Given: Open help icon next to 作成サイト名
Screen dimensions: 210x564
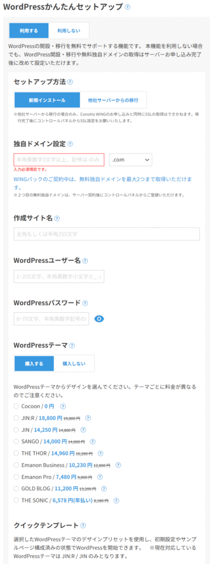Looking at the screenshot, I should (x=57, y=218).
